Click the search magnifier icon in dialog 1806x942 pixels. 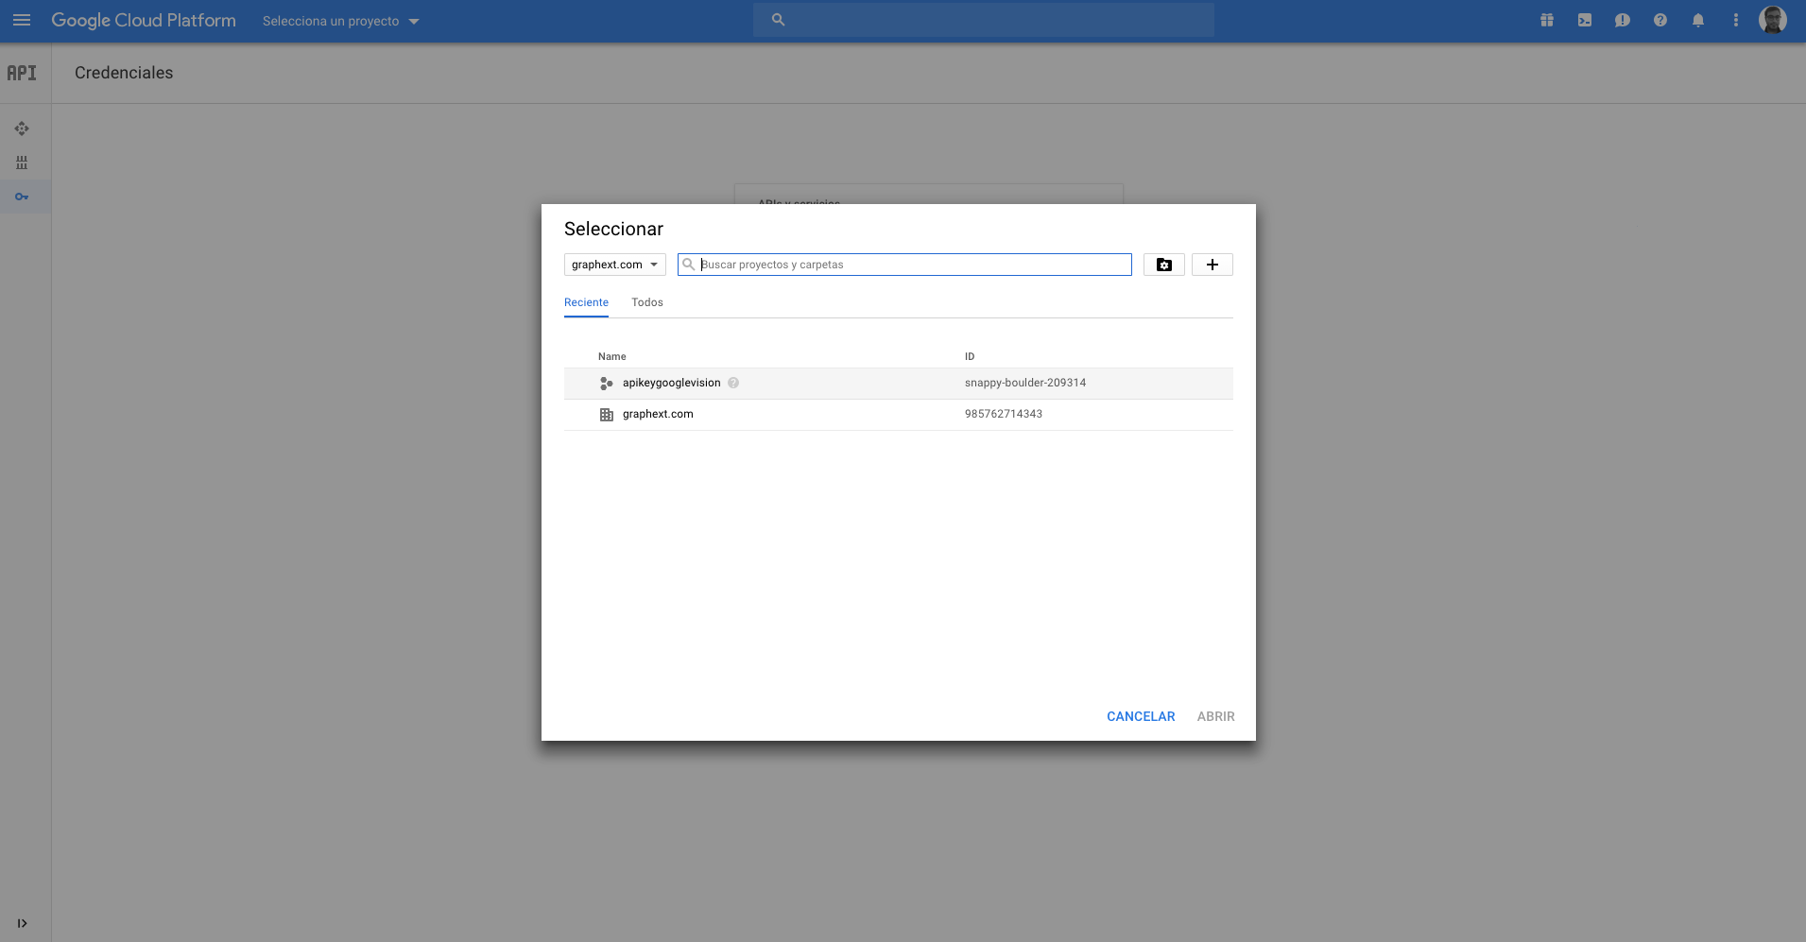689,265
